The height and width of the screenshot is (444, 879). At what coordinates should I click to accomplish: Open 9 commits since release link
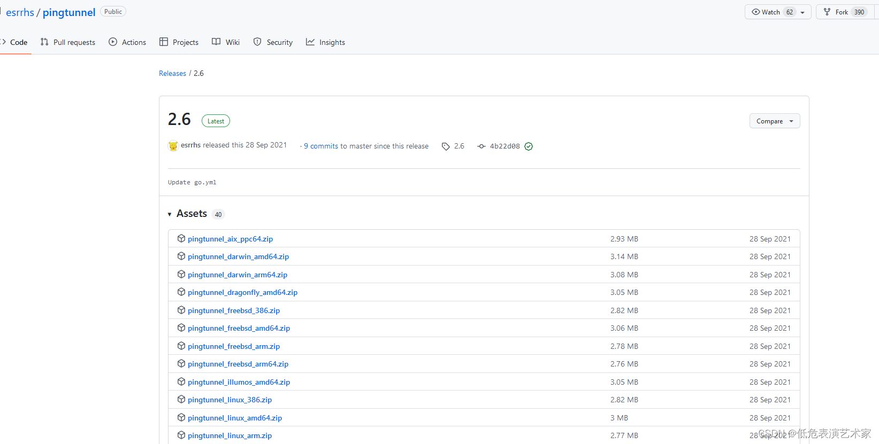click(x=321, y=146)
